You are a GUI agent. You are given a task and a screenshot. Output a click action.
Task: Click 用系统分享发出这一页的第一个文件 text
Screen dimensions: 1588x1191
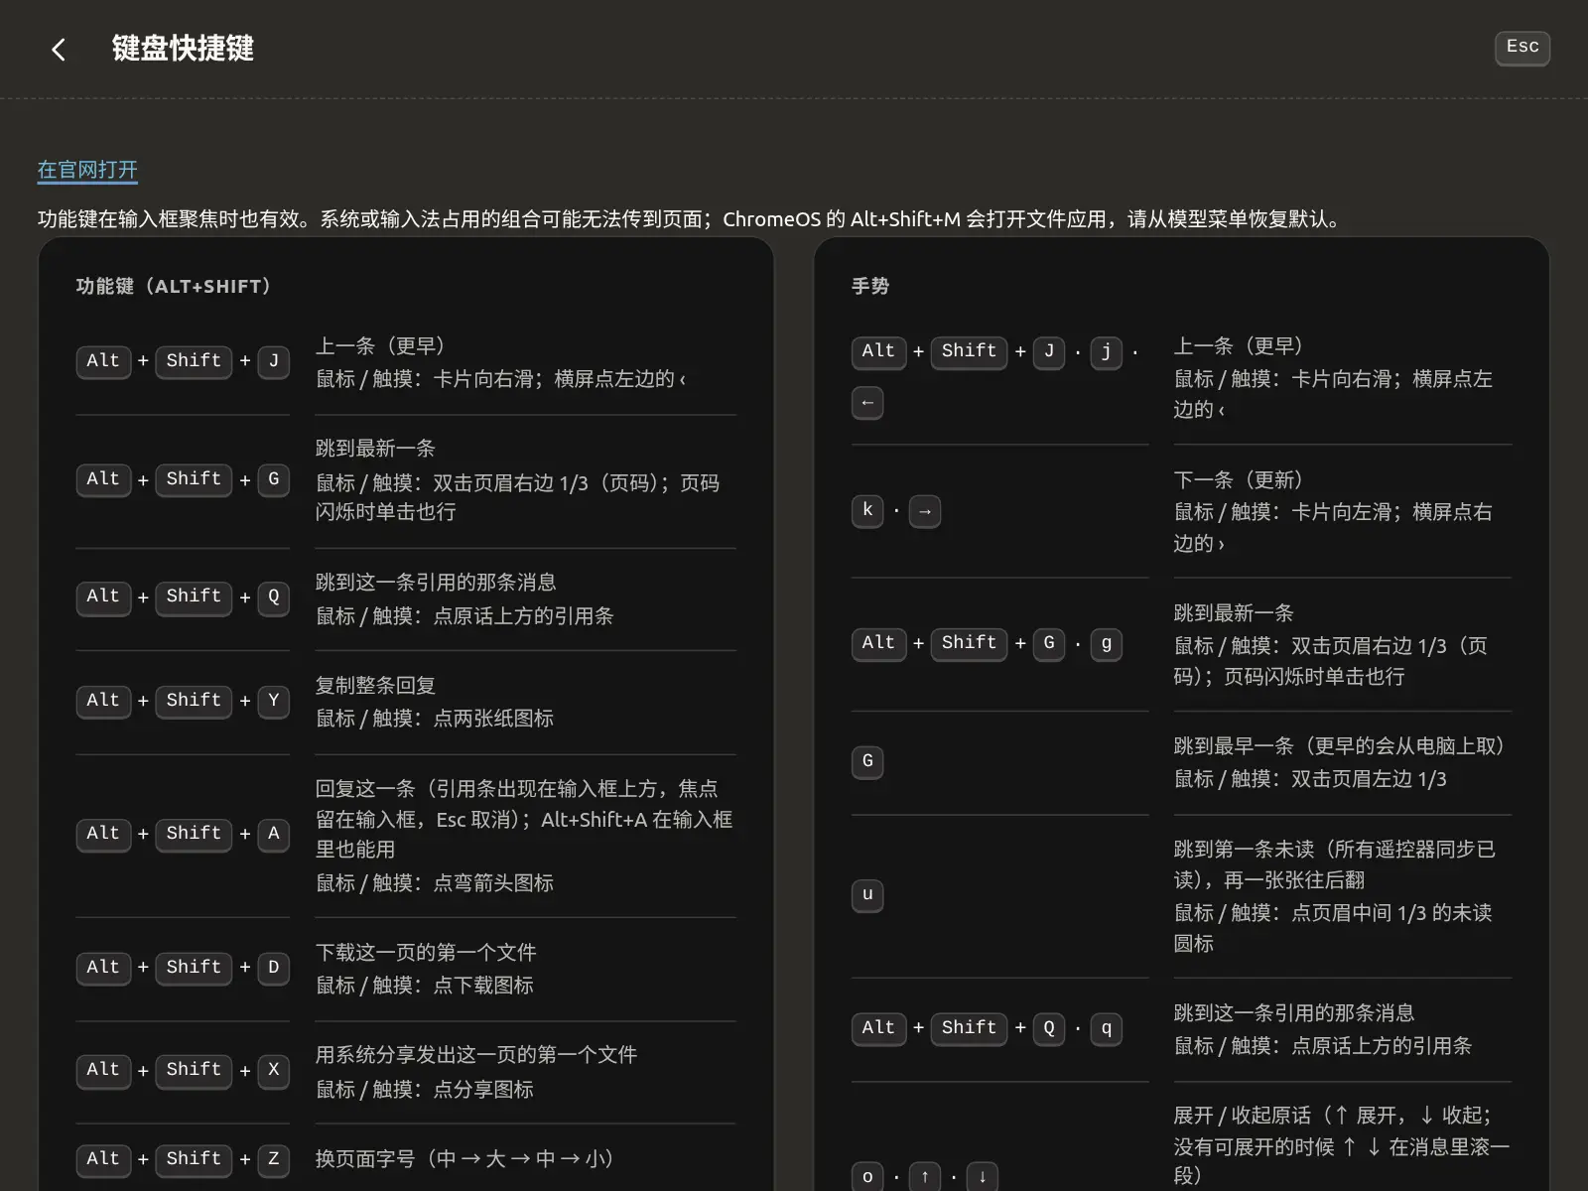click(x=476, y=1055)
